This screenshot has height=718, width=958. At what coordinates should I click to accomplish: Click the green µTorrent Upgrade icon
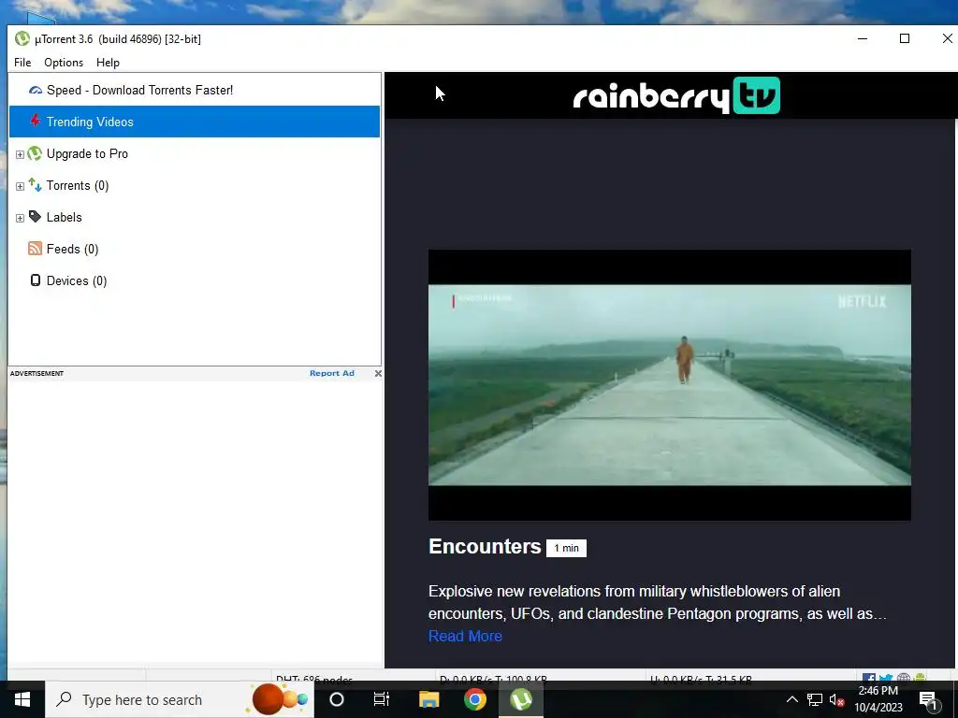pos(35,153)
